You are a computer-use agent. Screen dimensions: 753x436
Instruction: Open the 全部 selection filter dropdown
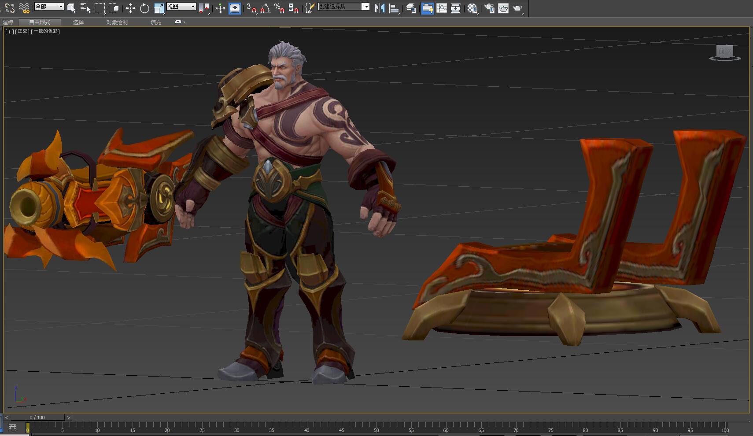[49, 7]
